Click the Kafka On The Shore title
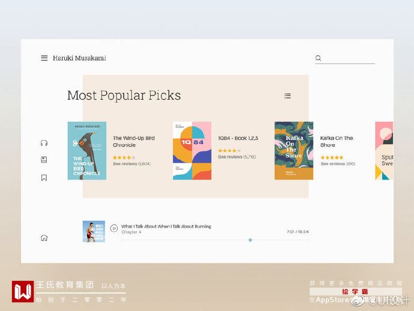The image size is (414, 311). [x=336, y=141]
